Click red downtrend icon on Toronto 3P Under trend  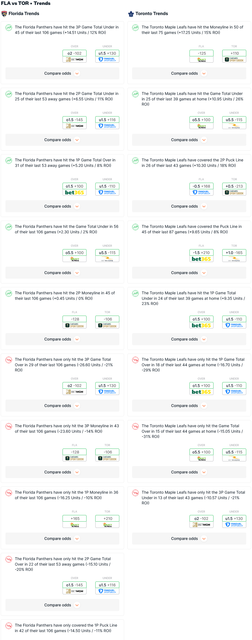pyautogui.click(x=135, y=493)
